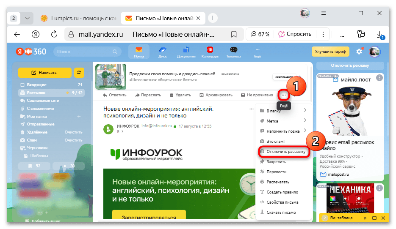Open mail settings gear
Image resolution: width=396 pixels, height=229 pixels.
[x=359, y=52]
